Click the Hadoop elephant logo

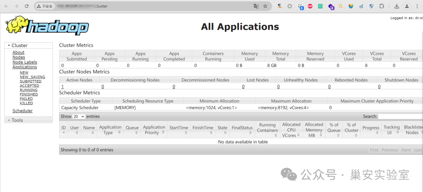(x=47, y=25)
